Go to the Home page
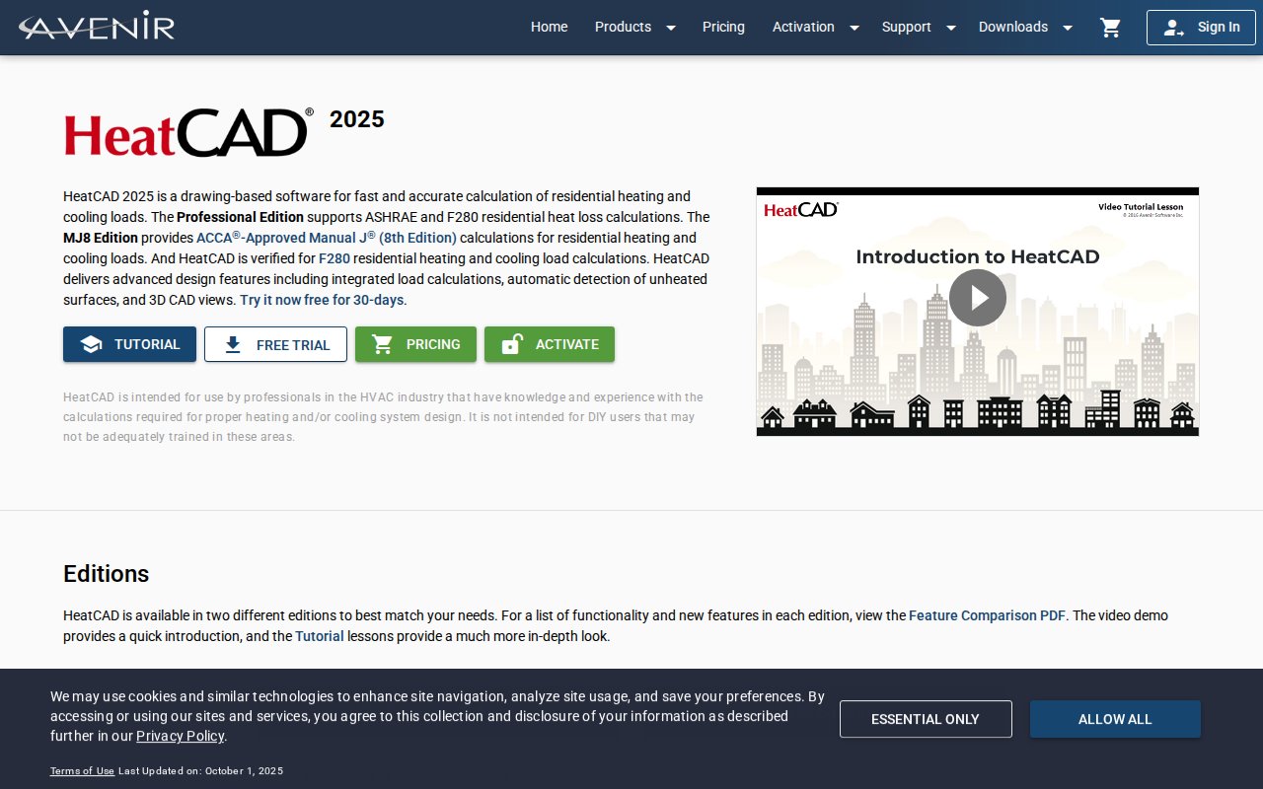 coord(549,28)
